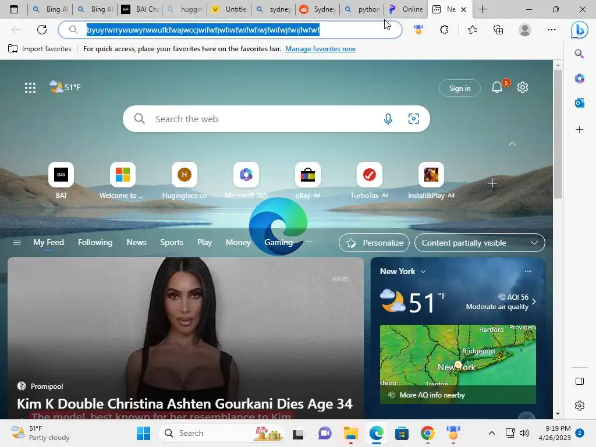596x447 pixels.
Task: Open the Microsoft 365 sidebar icon
Action: 579,79
